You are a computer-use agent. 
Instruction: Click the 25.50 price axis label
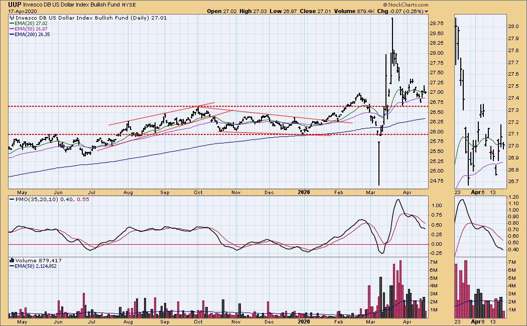coord(436,151)
